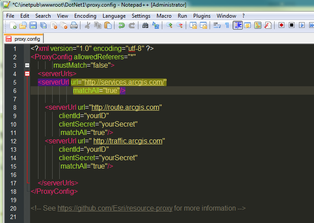Screen dimensions: 314x223
Task: Click the http://route.arcgis.com link
Action: point(125,108)
